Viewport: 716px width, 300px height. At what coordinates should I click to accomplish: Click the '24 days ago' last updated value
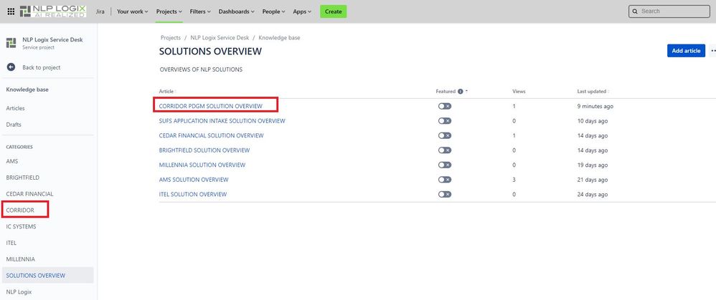coord(593,194)
